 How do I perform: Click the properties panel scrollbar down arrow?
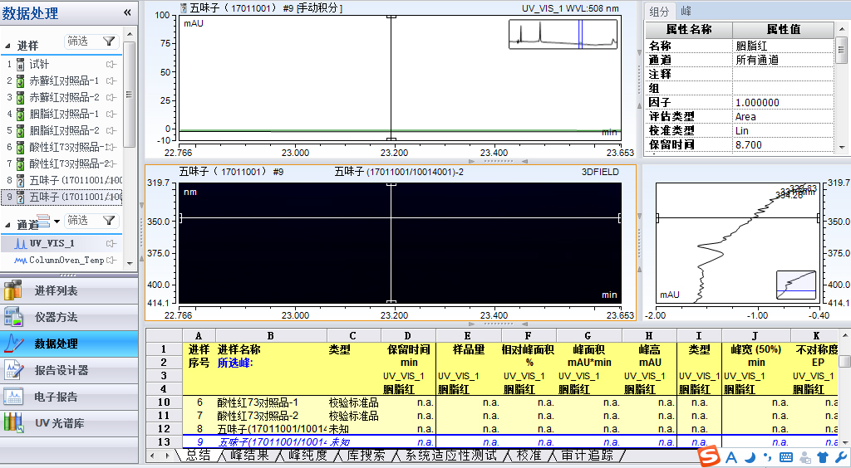pyautogui.click(x=842, y=148)
